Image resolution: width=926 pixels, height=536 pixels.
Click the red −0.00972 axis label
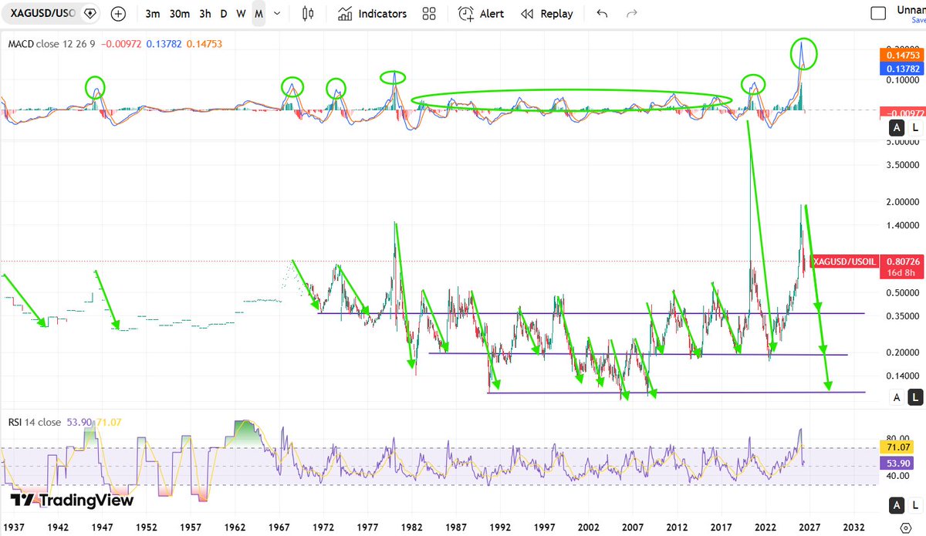pos(901,114)
